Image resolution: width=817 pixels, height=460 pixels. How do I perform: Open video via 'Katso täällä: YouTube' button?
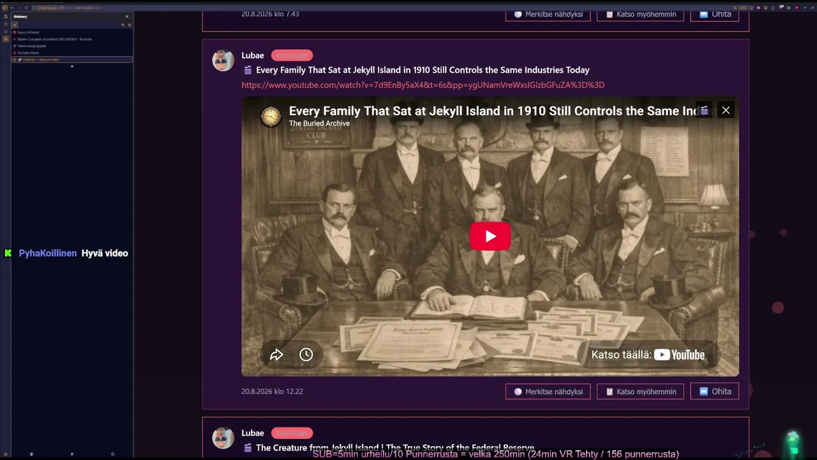tap(648, 355)
